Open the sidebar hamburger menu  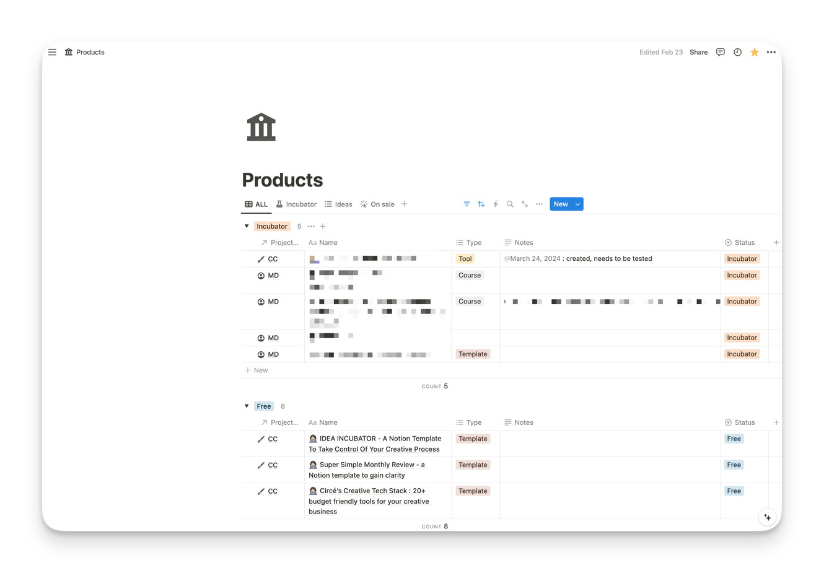point(53,52)
